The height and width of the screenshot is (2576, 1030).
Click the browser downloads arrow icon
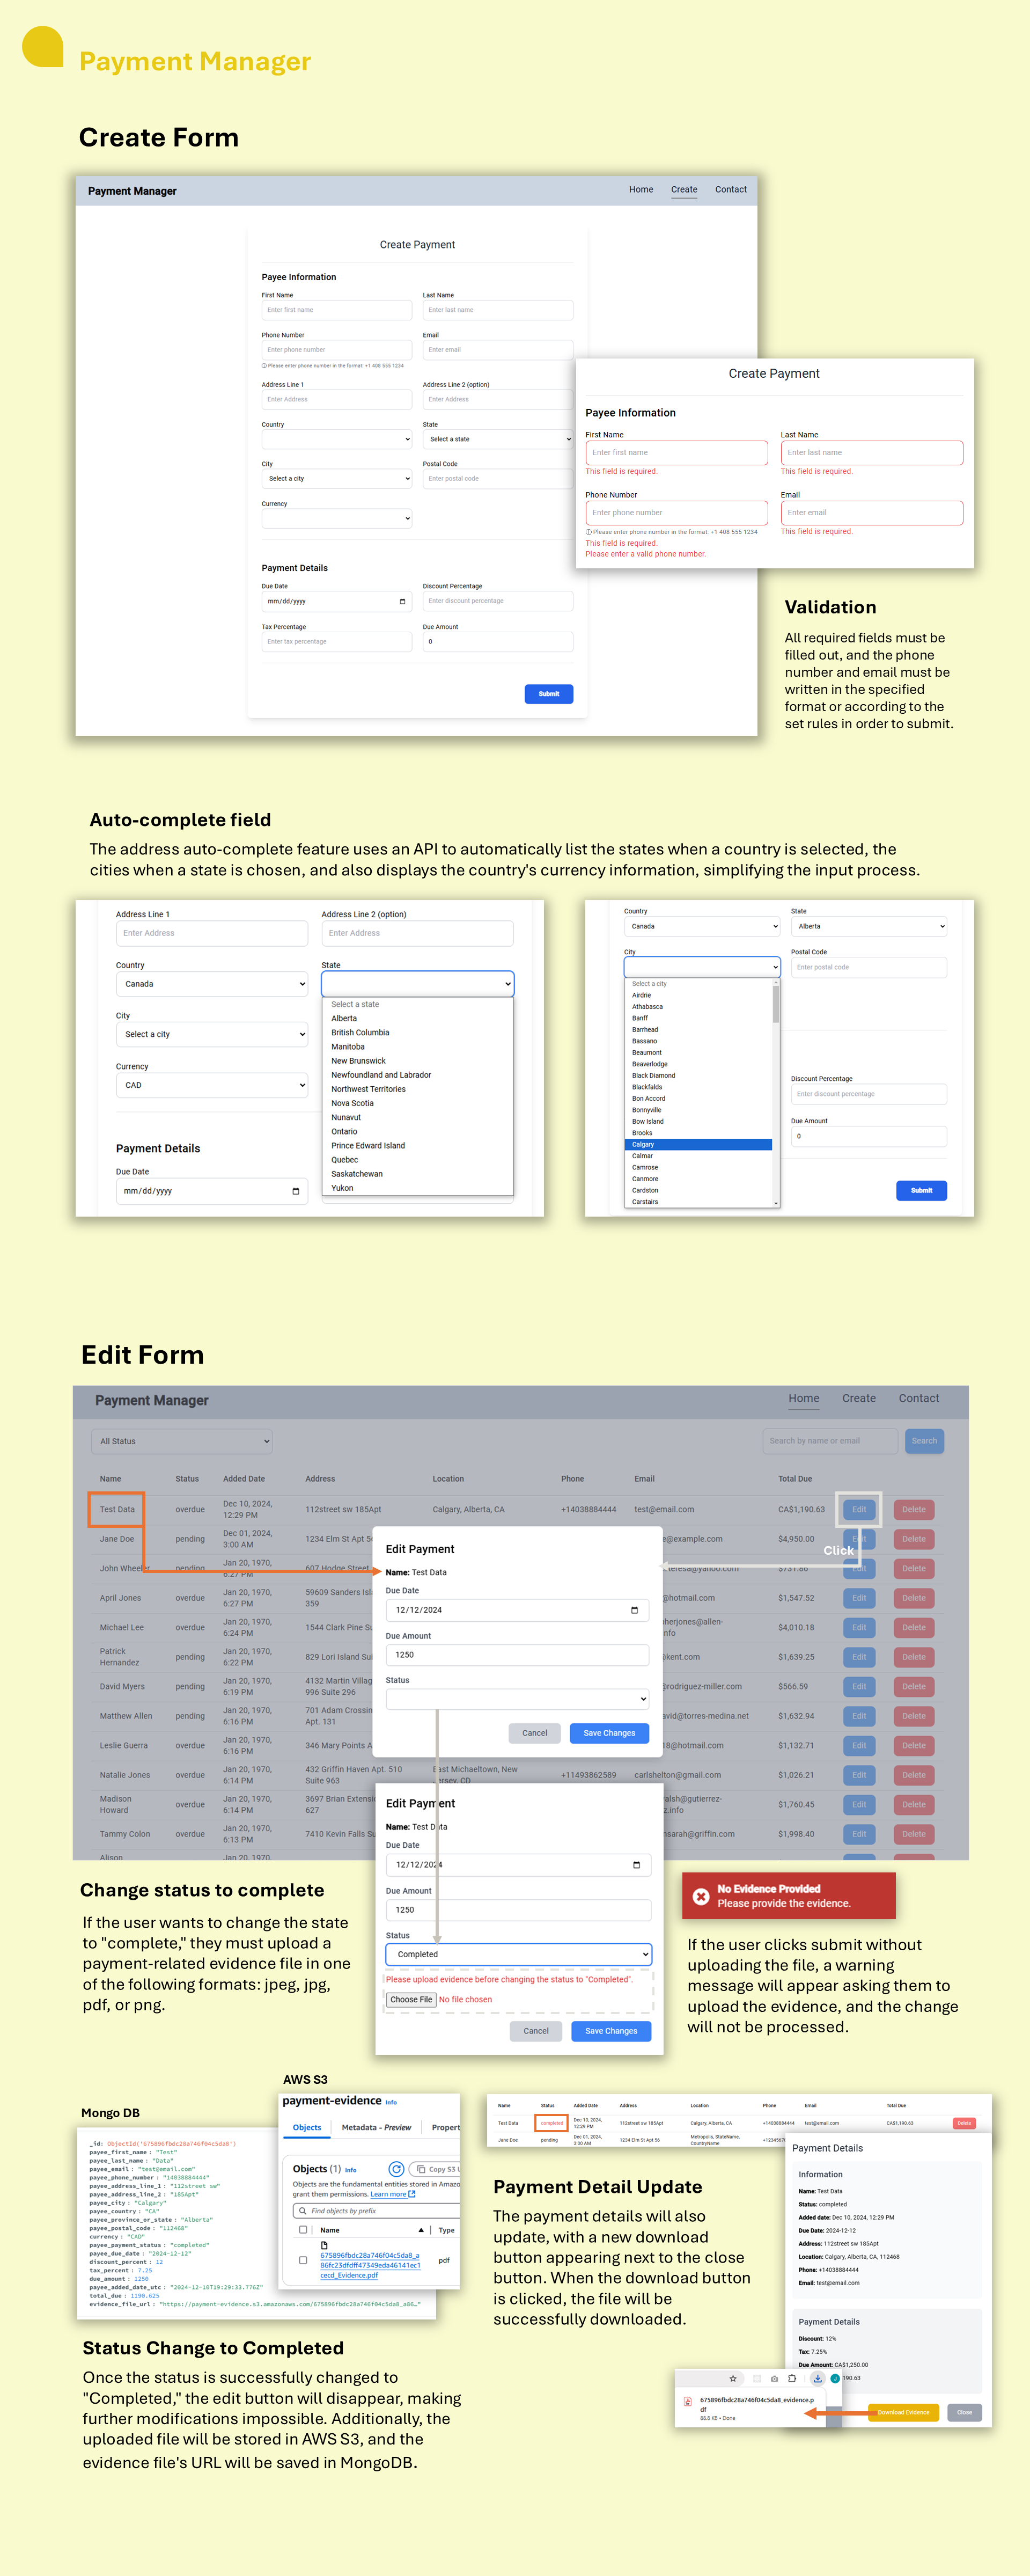(818, 2379)
